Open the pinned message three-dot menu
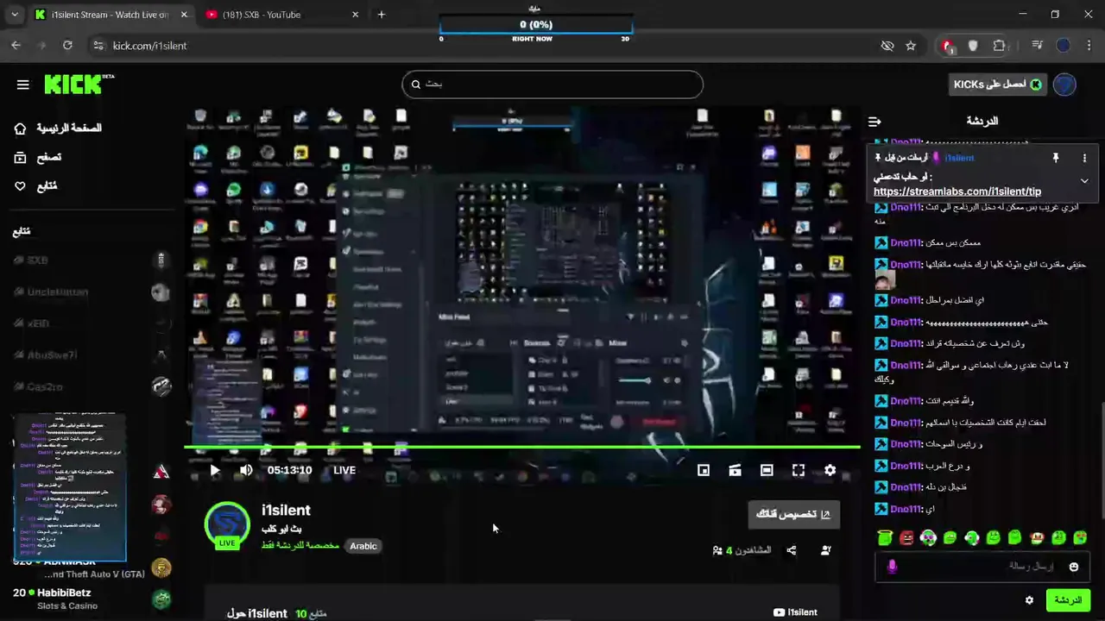1105x621 pixels. point(1084,158)
